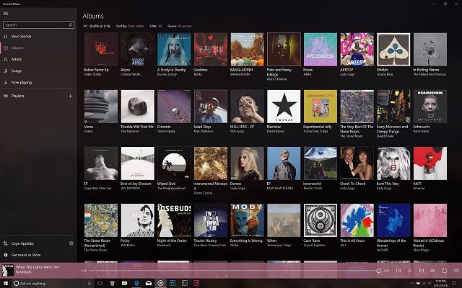
Task: Open the Views album by Drake
Action: coord(101,107)
